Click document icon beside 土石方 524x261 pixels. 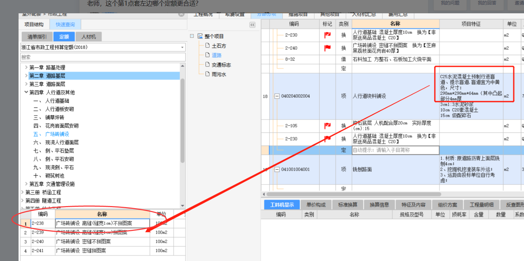[x=208, y=45]
